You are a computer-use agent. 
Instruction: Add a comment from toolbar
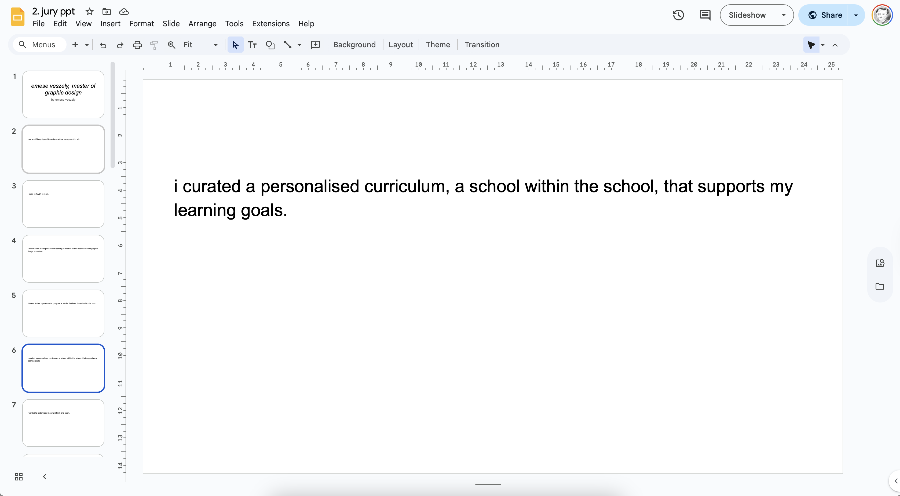click(316, 45)
